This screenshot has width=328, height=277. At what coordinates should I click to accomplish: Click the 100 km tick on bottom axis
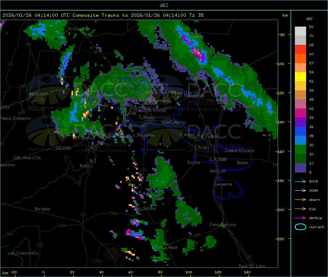189,272
